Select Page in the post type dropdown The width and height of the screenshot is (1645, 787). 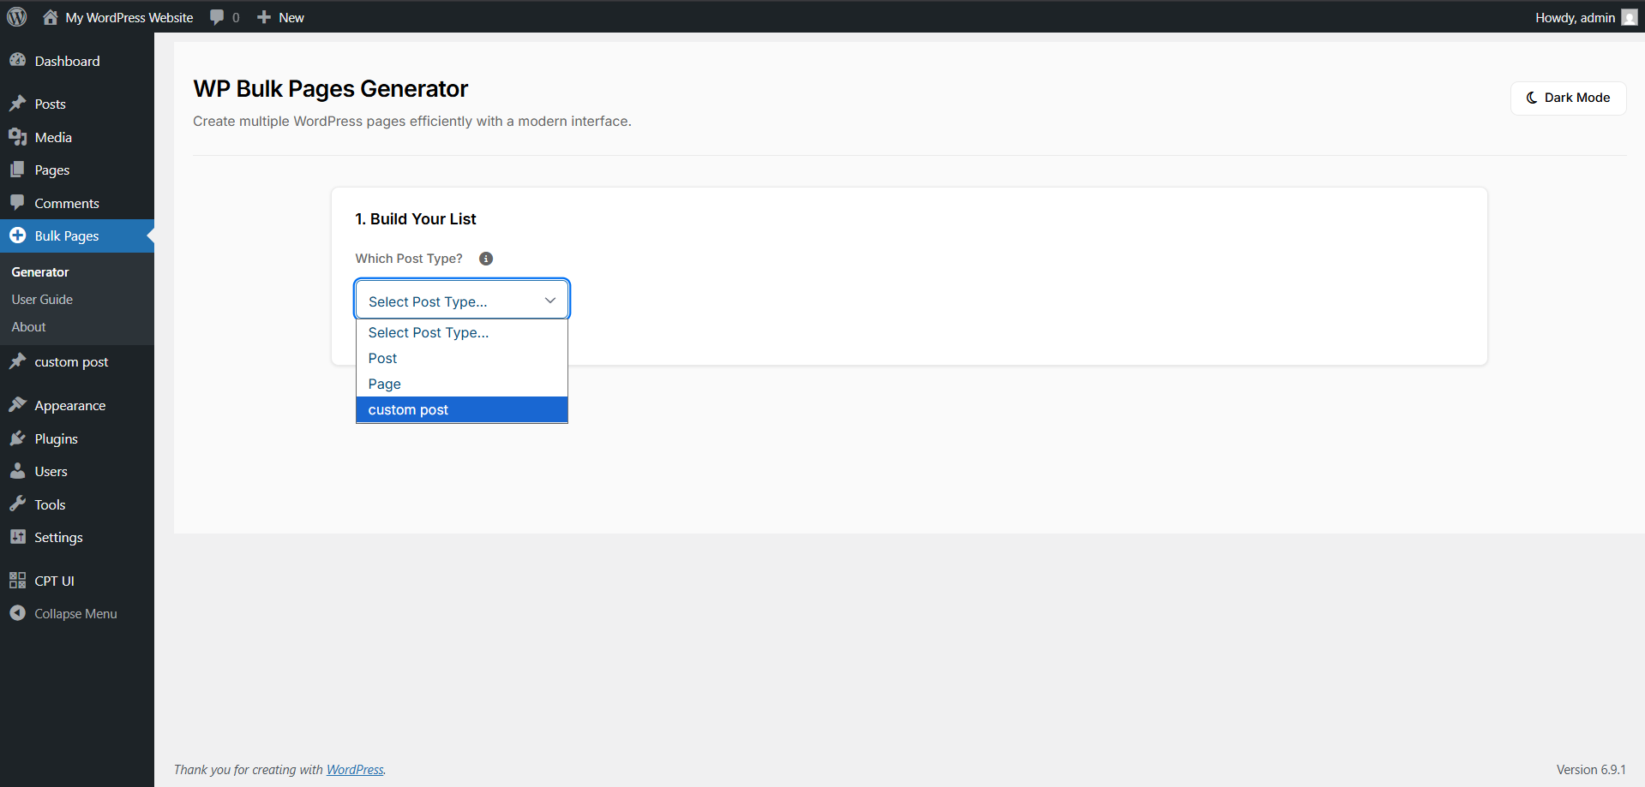[x=384, y=384]
